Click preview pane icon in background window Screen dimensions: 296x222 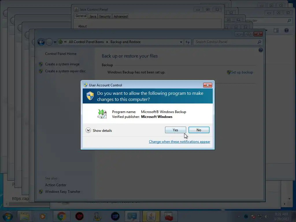(x=276, y=30)
